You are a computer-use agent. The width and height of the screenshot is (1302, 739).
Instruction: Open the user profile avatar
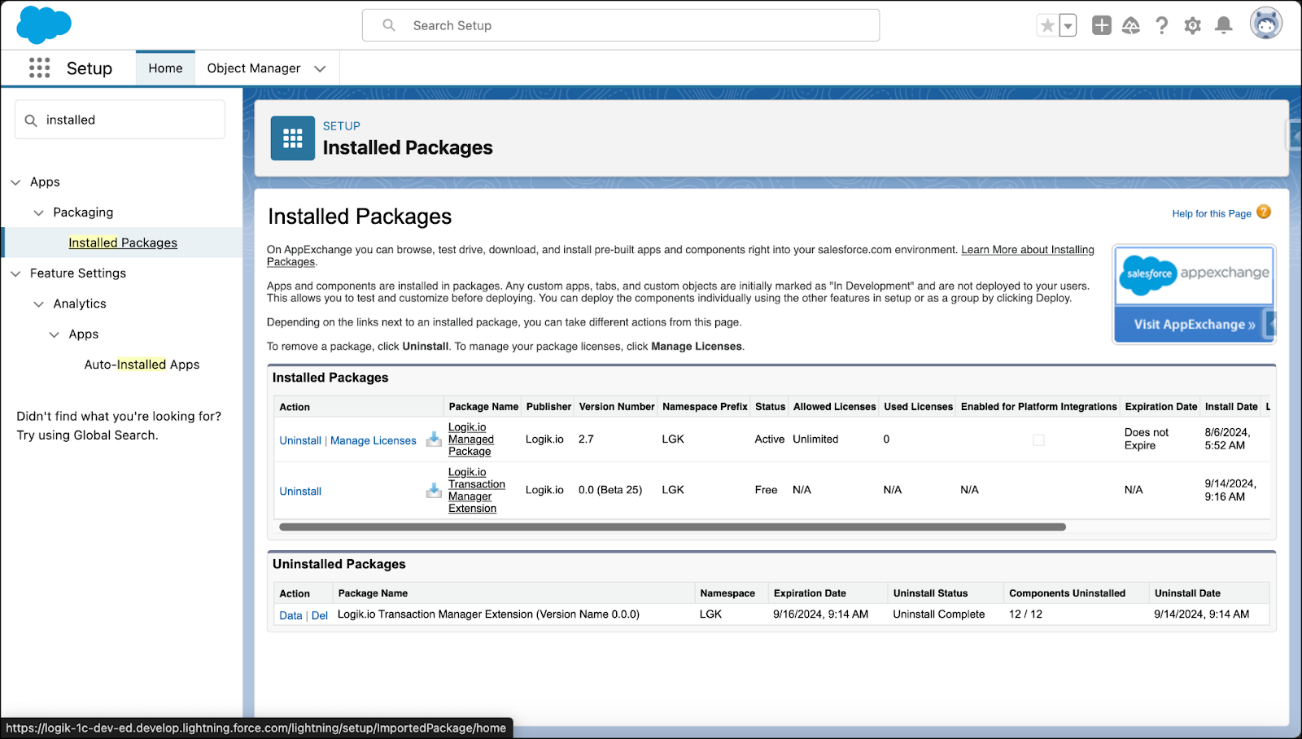[x=1265, y=24]
